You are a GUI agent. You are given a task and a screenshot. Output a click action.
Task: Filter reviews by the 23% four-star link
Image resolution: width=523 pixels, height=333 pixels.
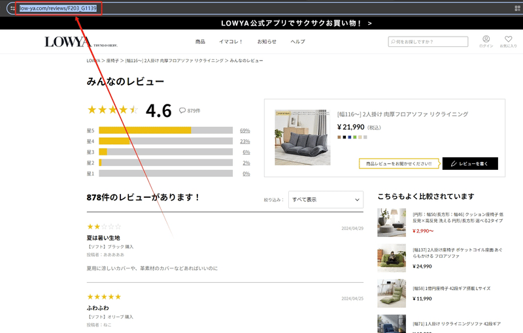(x=245, y=141)
